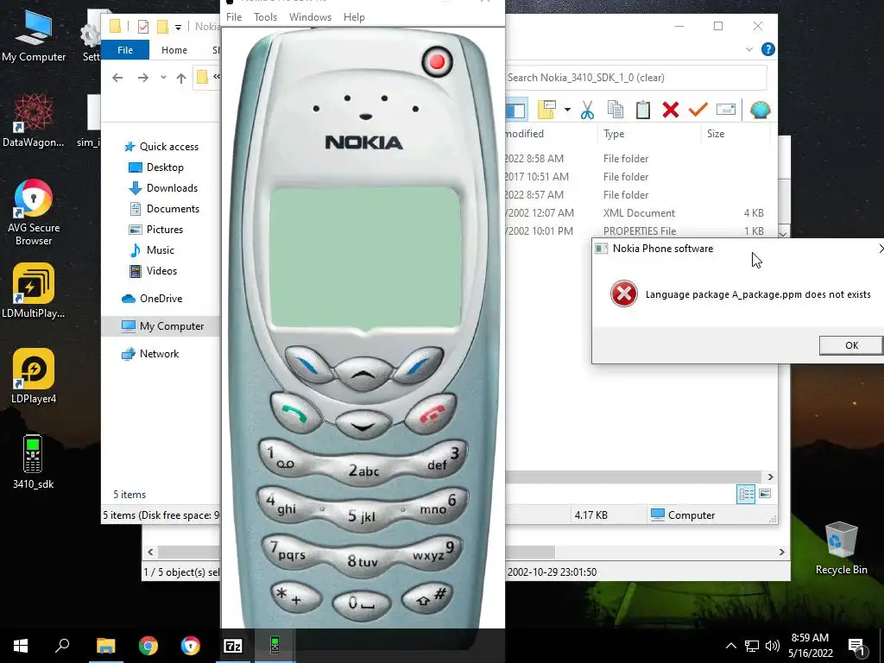Click the red X Delete toolbar icon
Viewport: 884px width, 663px height.
[670, 110]
